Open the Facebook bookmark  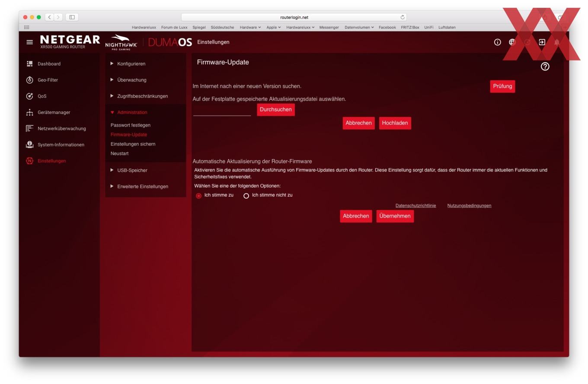(x=387, y=27)
